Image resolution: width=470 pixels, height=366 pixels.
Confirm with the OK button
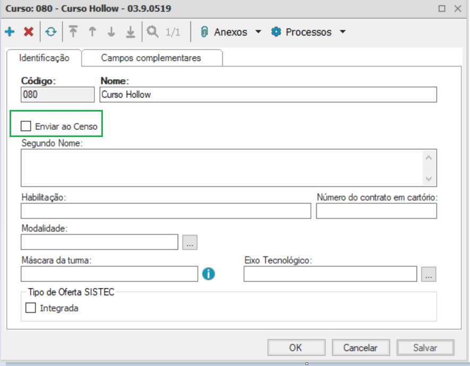(x=296, y=348)
